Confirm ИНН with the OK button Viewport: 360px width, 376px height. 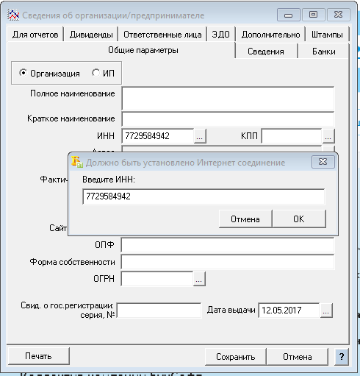pos(299,219)
